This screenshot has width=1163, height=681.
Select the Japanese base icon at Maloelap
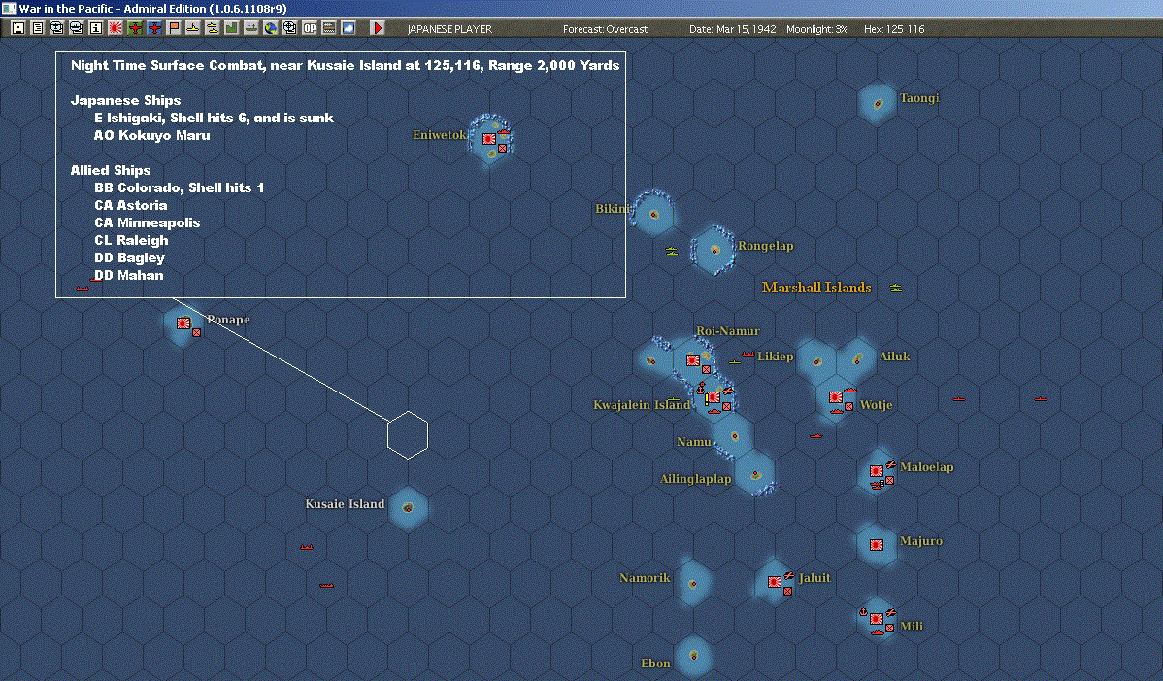coord(877,471)
